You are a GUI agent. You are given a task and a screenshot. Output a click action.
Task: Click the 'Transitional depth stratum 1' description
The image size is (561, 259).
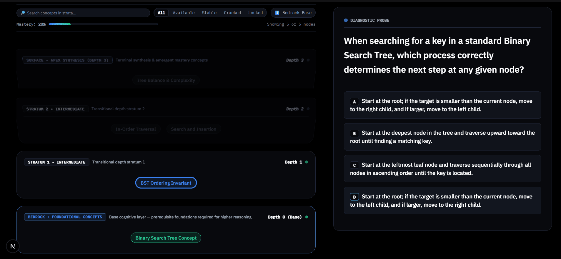tap(119, 162)
